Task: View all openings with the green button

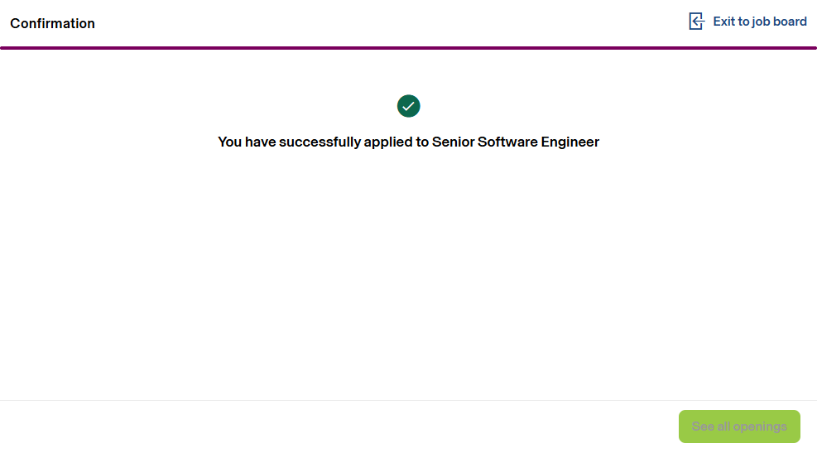Action: [739, 426]
